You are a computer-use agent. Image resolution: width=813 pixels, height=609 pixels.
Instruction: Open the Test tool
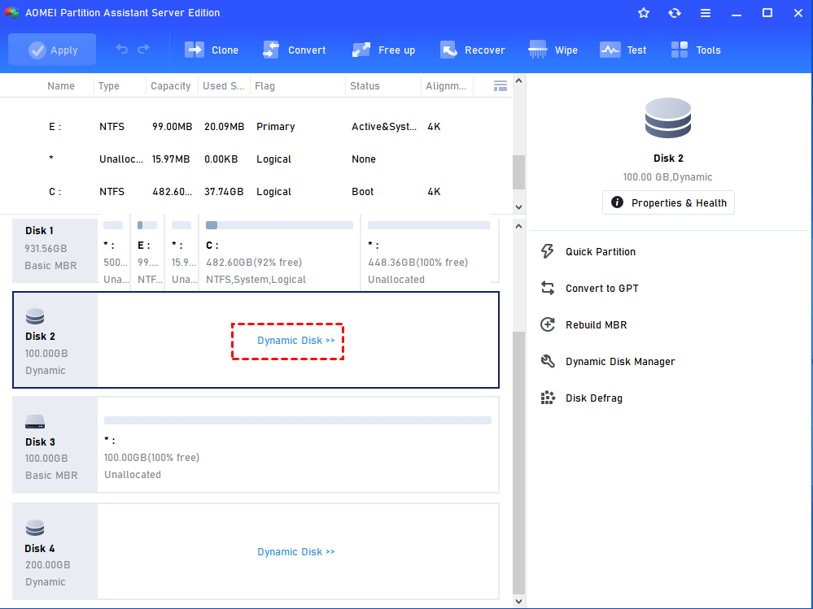[x=623, y=50]
